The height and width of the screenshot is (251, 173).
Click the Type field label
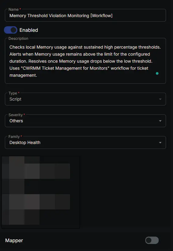pyautogui.click(x=13, y=93)
